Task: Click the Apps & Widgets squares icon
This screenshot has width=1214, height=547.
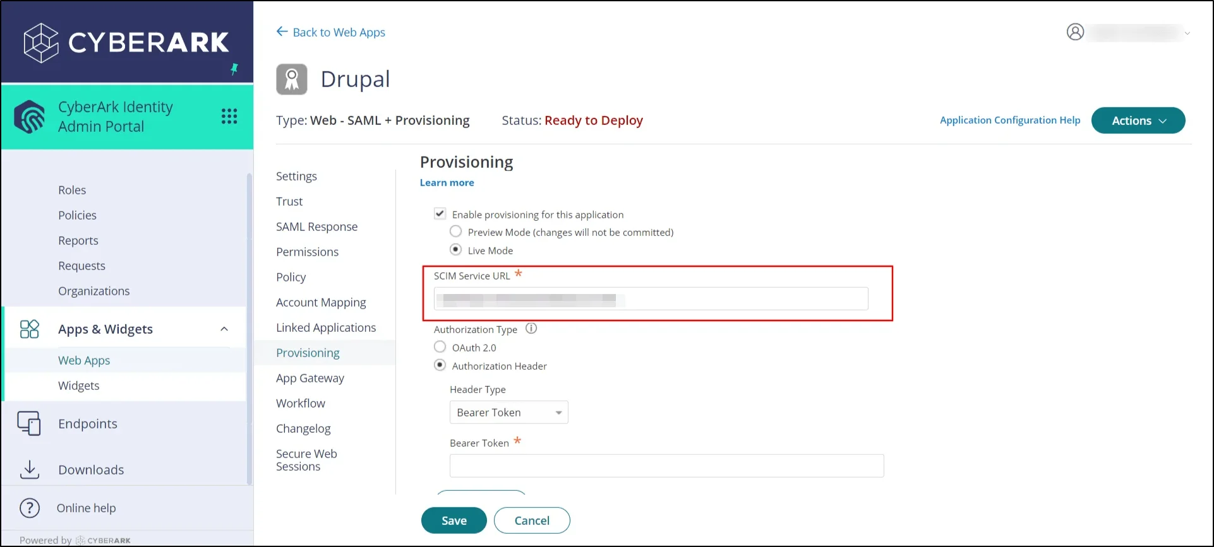Action: click(x=30, y=329)
